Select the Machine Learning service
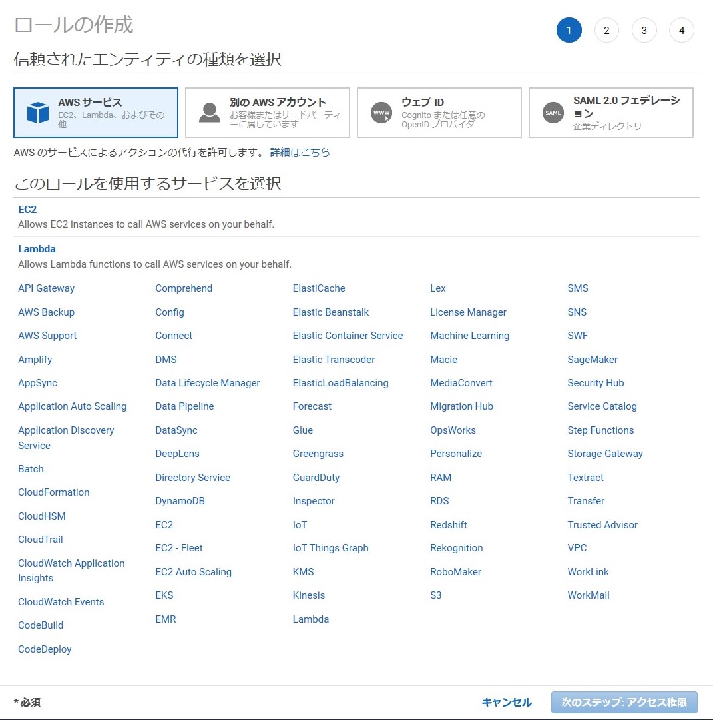This screenshot has width=713, height=720. point(469,336)
